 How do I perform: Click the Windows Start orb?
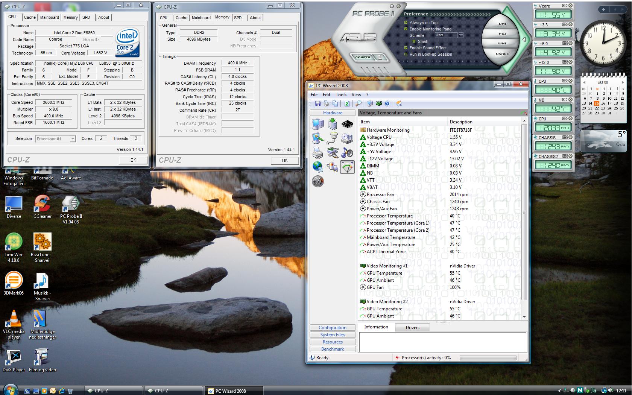click(x=10, y=390)
